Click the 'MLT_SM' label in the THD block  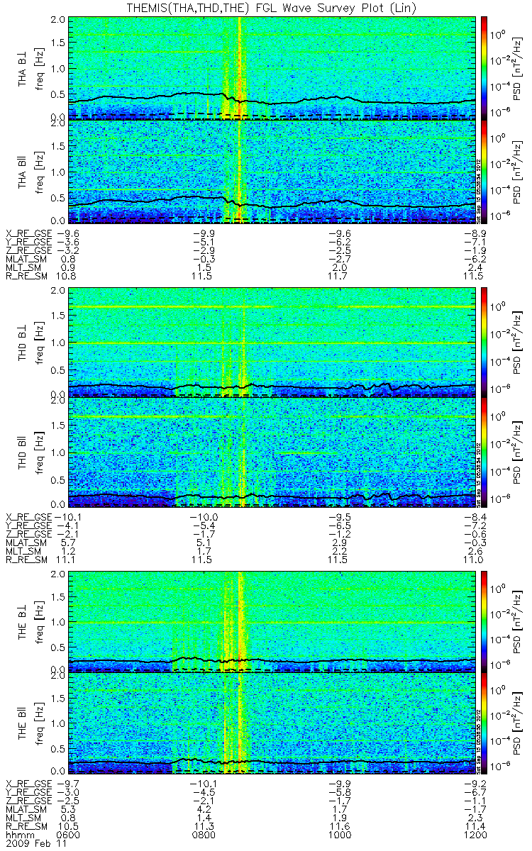pyautogui.click(x=23, y=550)
